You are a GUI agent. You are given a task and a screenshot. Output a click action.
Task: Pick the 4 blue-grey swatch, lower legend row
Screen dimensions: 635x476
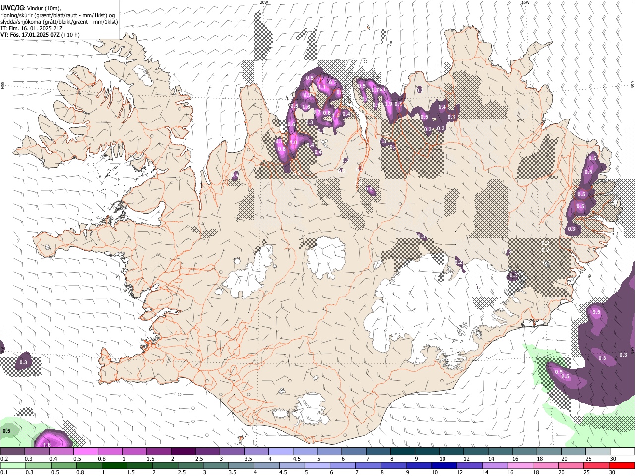[x=267, y=466]
